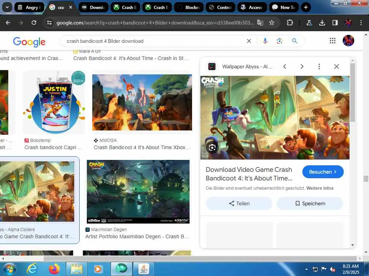Open the pirate ship artwork thumbnail
Screen dimensions: 369x276
point(138,192)
